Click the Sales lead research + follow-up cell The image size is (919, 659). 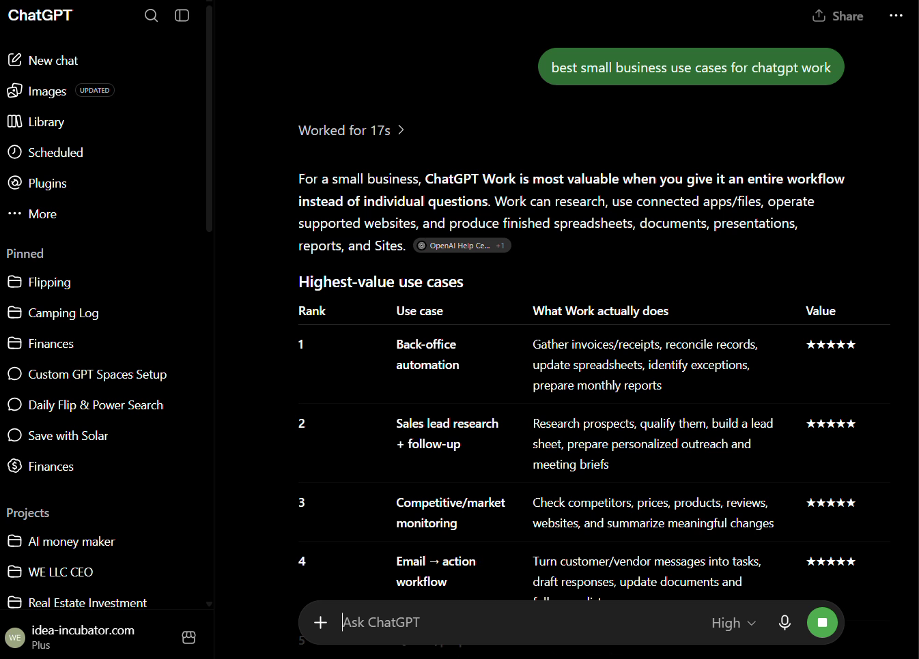(447, 434)
